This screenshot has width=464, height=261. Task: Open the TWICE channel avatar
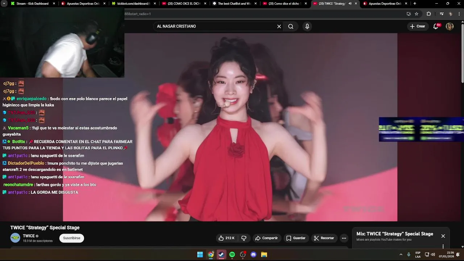[x=15, y=238]
